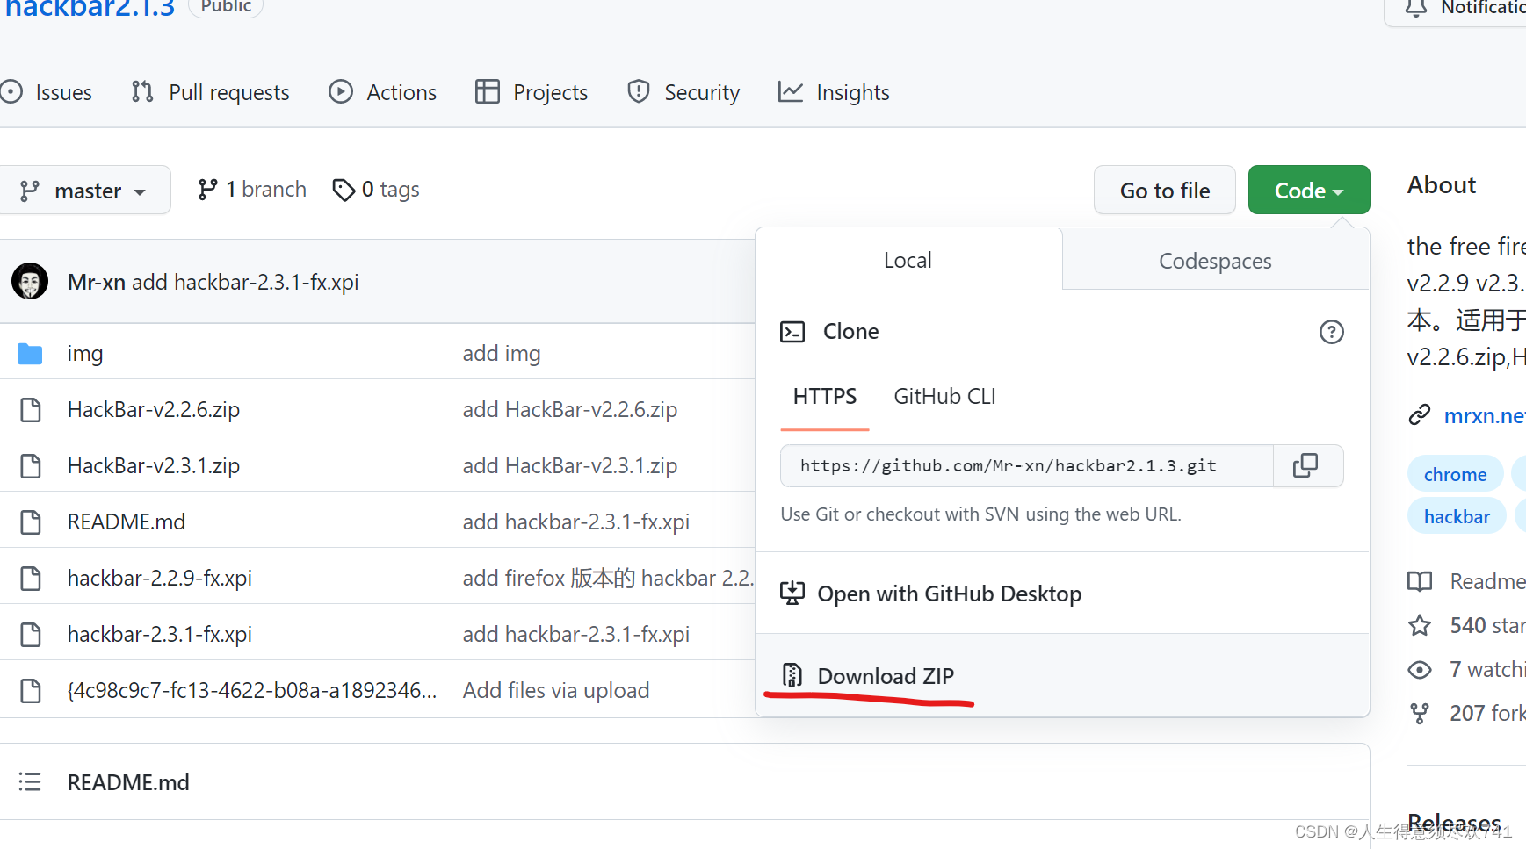Click Mr-xn's profile avatar
This screenshot has width=1526, height=849.
click(x=30, y=281)
